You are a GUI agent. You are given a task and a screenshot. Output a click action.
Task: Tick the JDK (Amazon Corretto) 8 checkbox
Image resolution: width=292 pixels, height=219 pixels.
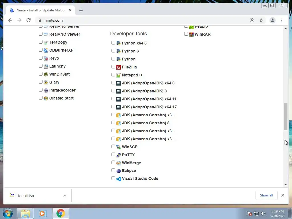tap(113, 123)
